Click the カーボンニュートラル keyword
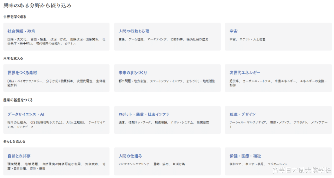Viewport: 334px width, 178px height. coord(257,81)
